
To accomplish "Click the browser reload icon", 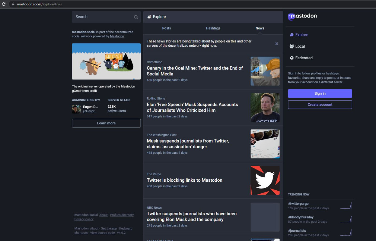I will 4,4.
